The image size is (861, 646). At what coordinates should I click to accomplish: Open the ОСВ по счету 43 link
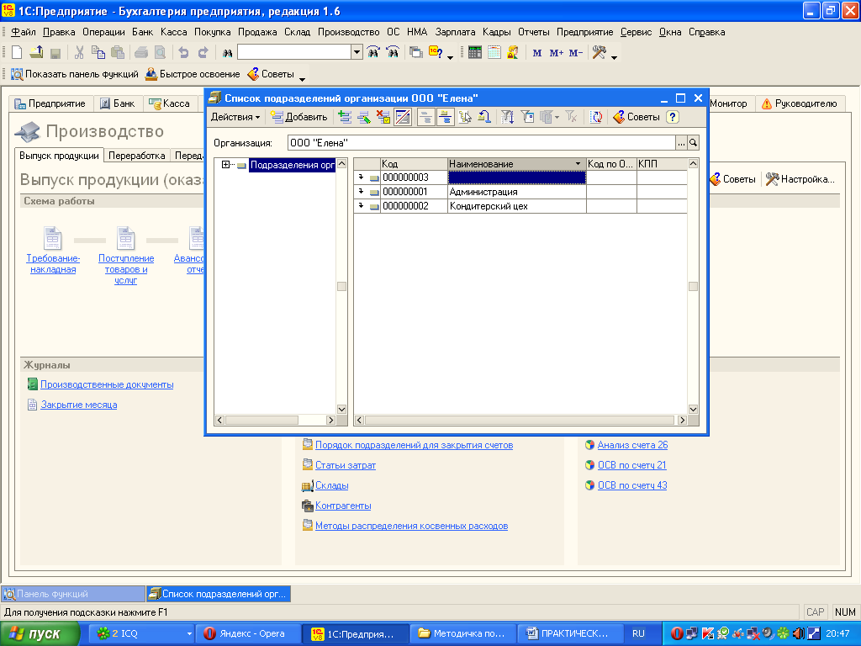[632, 485]
